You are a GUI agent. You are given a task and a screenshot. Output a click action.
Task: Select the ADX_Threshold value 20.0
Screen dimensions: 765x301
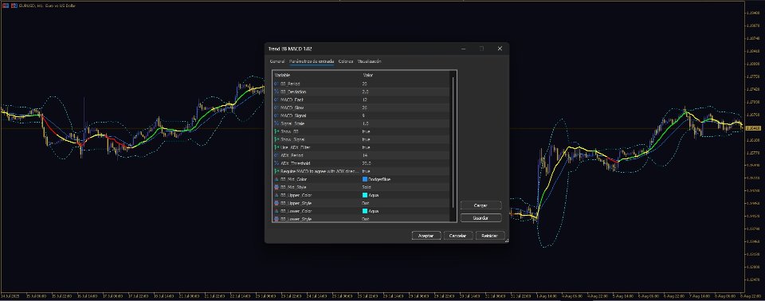[367, 163]
